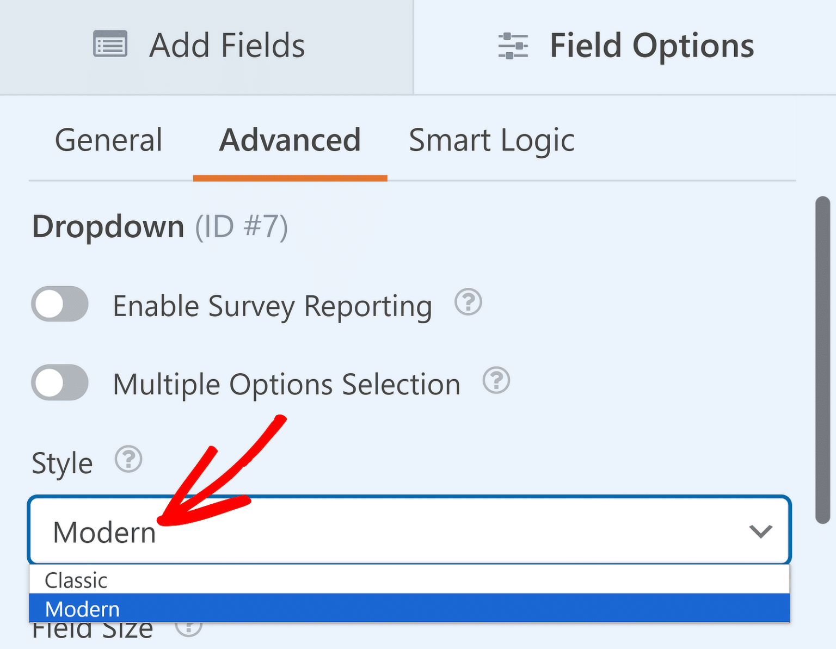The image size is (836, 649).
Task: Click the Dropdown (ID #7) heading
Action: (161, 226)
